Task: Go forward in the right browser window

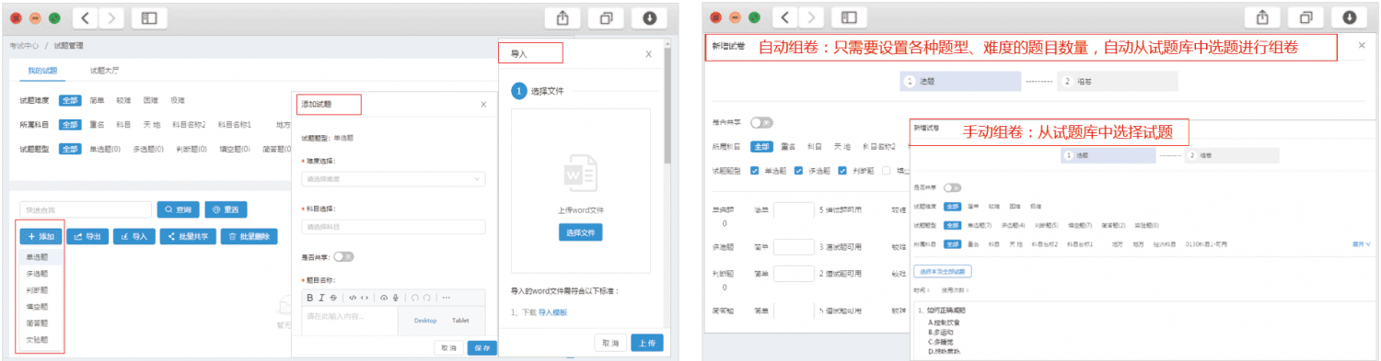Action: click(x=811, y=17)
